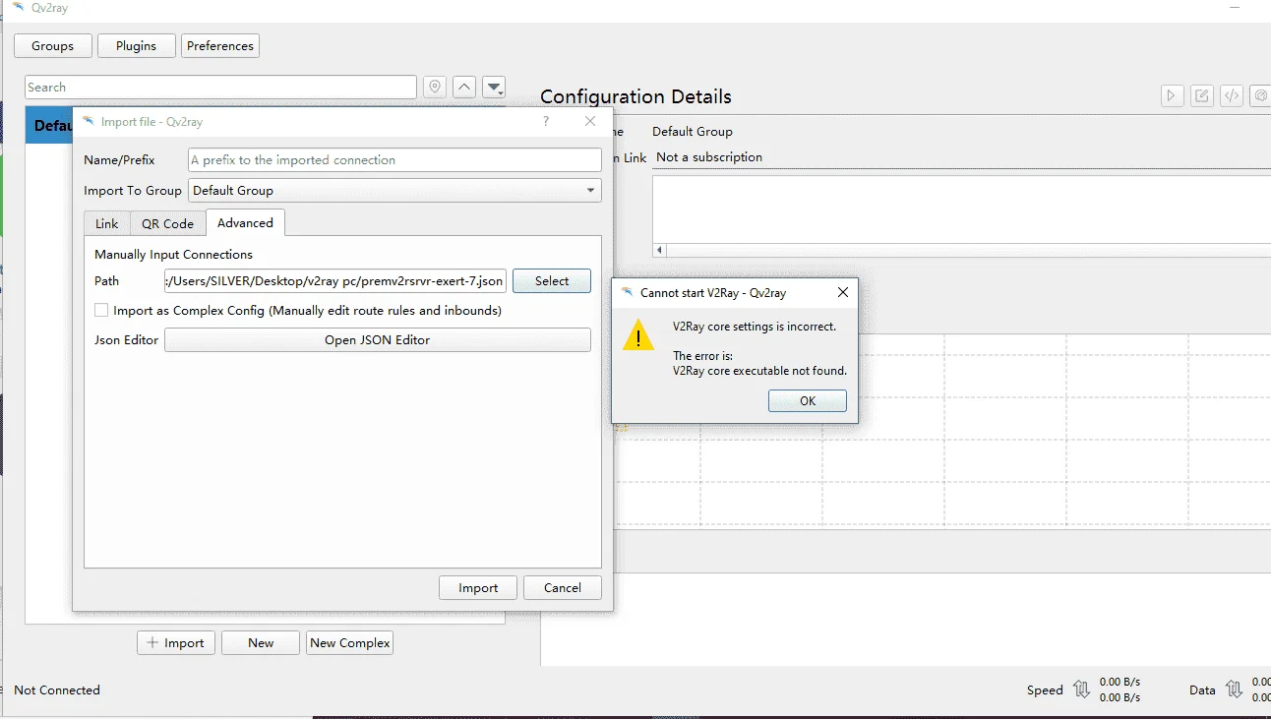The height and width of the screenshot is (719, 1271).
Task: Click the help question mark in Import dialog
Action: [x=546, y=121]
